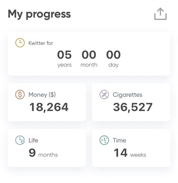Click the 18,264 money saved value
This screenshot has width=178, height=183.
pyautogui.click(x=49, y=107)
